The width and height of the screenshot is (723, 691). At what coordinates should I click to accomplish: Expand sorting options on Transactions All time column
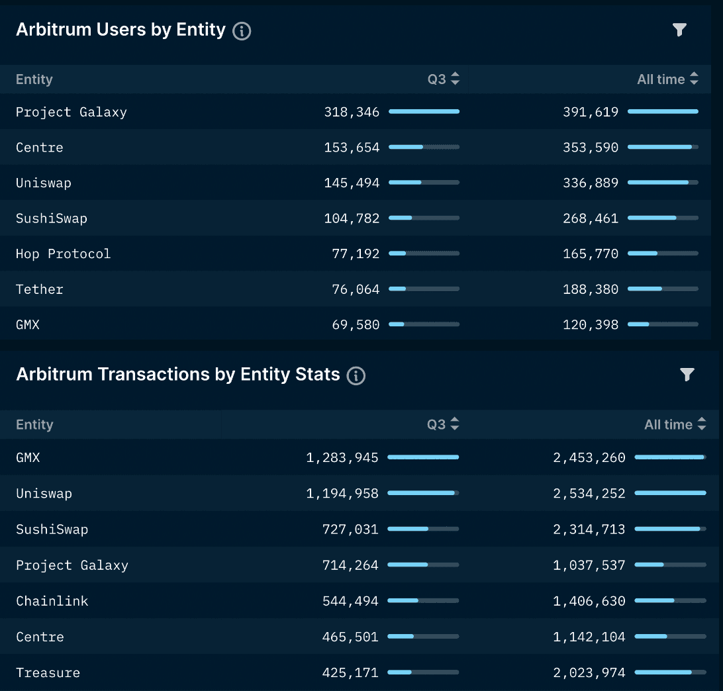pyautogui.click(x=700, y=424)
